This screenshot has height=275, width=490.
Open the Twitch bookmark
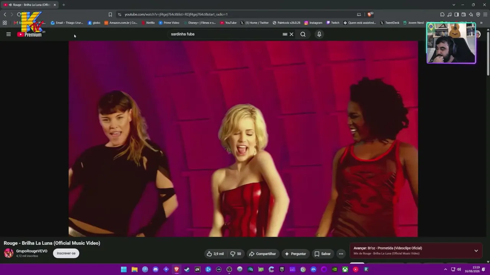click(x=333, y=23)
